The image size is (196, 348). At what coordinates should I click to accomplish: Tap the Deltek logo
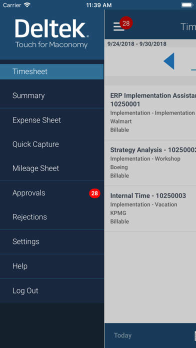point(52,33)
